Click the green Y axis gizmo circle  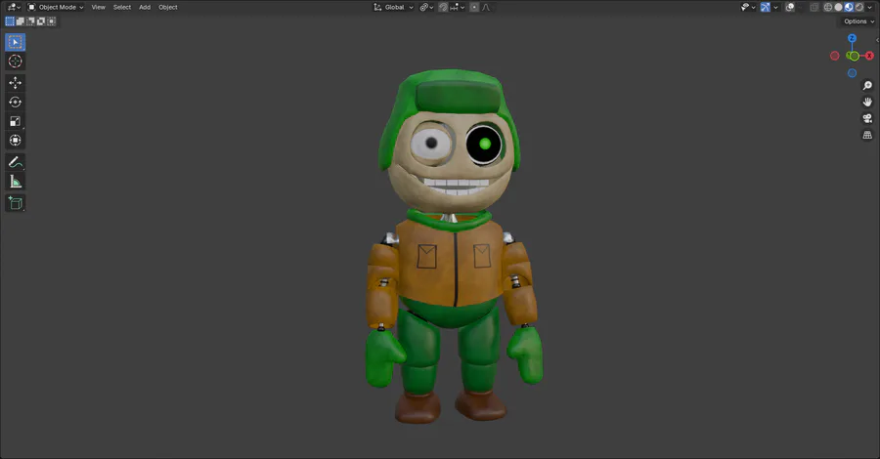click(x=854, y=56)
